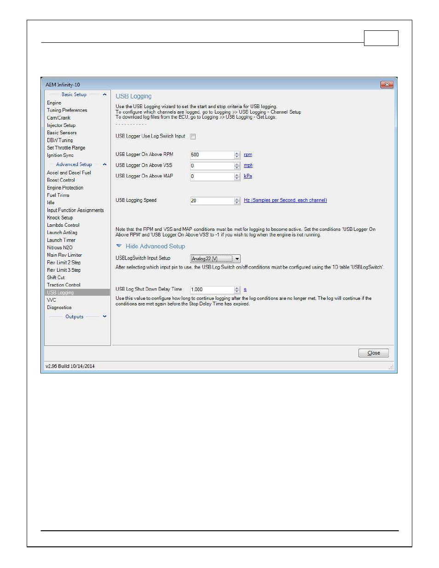Click spinner for USB Logging Speed
This screenshot has height=568, width=439.
(x=237, y=201)
